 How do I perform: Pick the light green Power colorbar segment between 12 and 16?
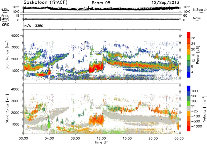[189, 57]
